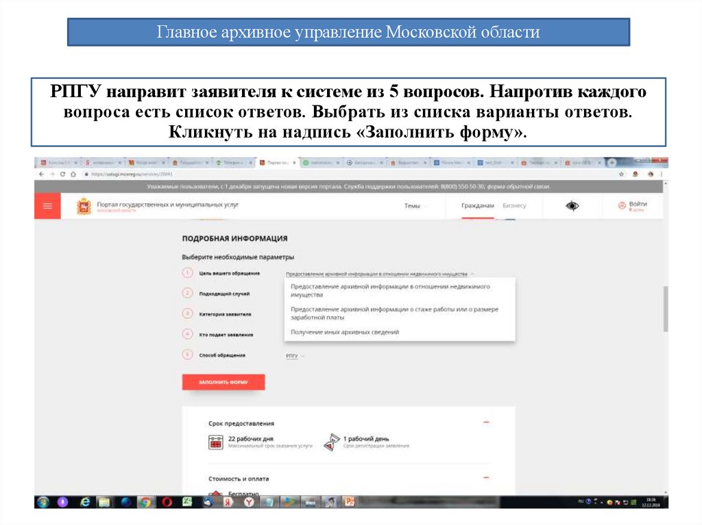Open Excel from the taskbar

point(187,502)
